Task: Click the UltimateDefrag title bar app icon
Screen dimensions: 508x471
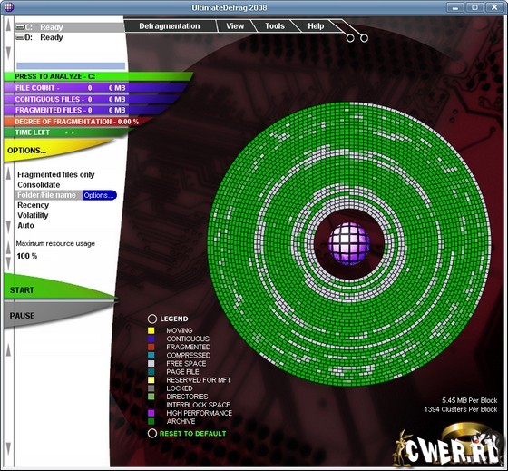Action: point(8,7)
